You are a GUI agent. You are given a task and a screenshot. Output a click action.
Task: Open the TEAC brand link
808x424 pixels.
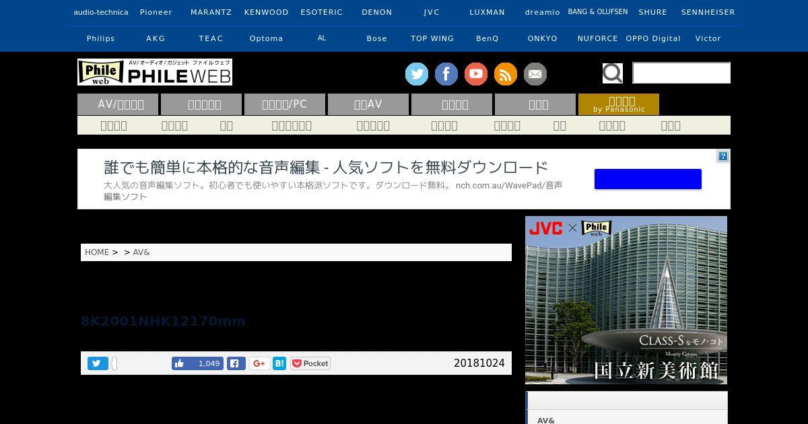point(211,38)
